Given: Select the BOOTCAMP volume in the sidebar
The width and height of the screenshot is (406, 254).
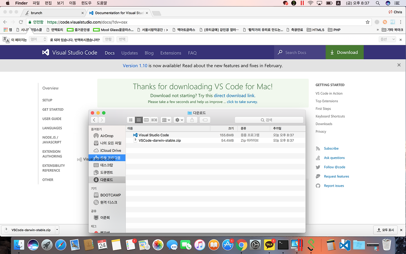Looking at the screenshot, I should (107, 195).
